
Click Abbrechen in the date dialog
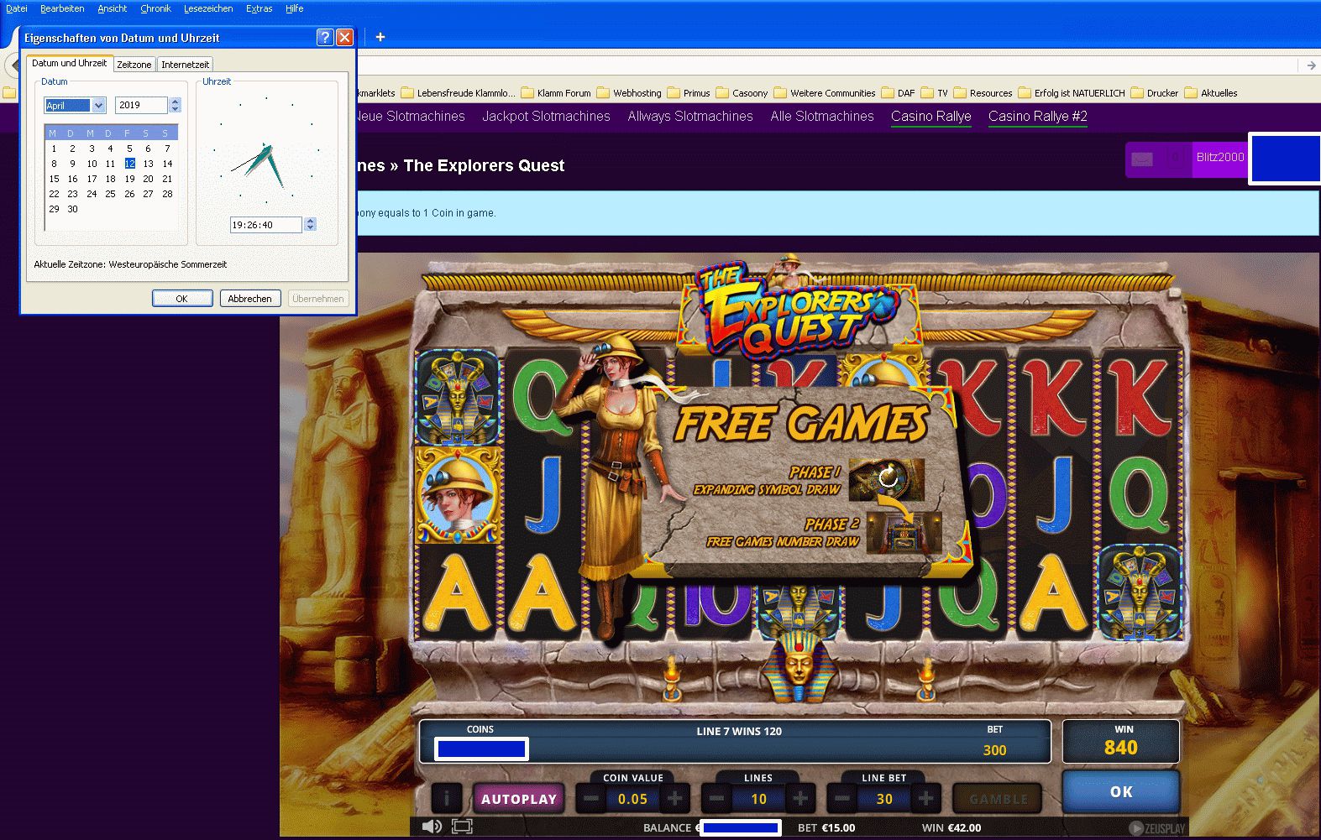[250, 299]
